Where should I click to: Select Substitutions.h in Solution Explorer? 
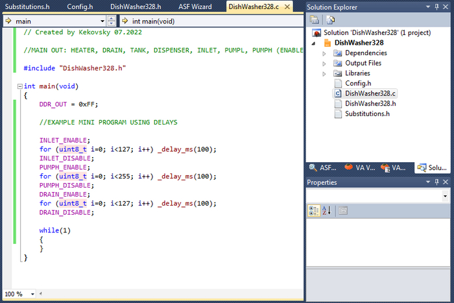[x=367, y=114]
